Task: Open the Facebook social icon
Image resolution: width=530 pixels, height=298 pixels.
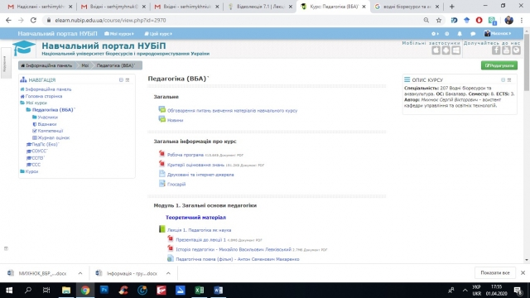Action: click(496, 50)
